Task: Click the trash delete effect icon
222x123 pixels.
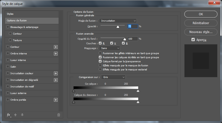Action: click(x=59, y=115)
